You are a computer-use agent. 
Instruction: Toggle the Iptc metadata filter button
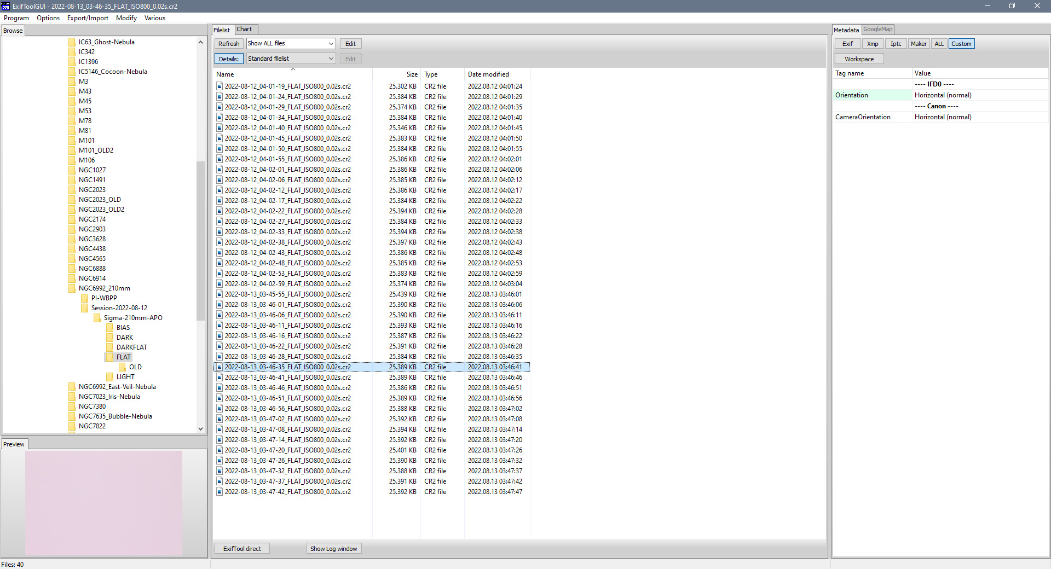click(896, 44)
